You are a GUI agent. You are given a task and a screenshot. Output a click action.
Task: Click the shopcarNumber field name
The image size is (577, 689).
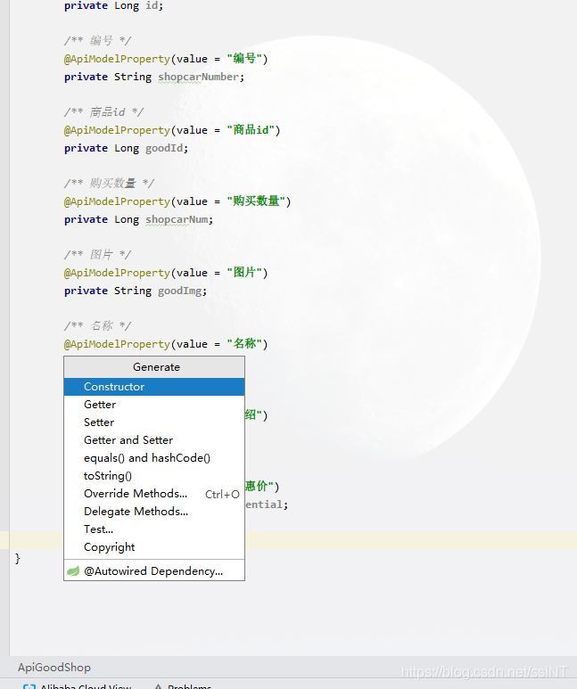point(198,77)
